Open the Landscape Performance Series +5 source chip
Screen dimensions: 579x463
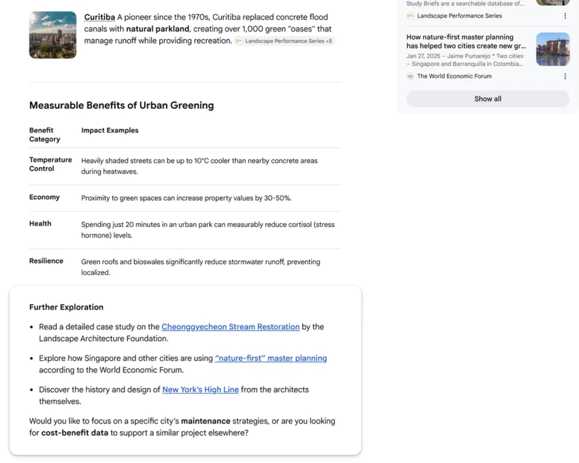pos(285,41)
